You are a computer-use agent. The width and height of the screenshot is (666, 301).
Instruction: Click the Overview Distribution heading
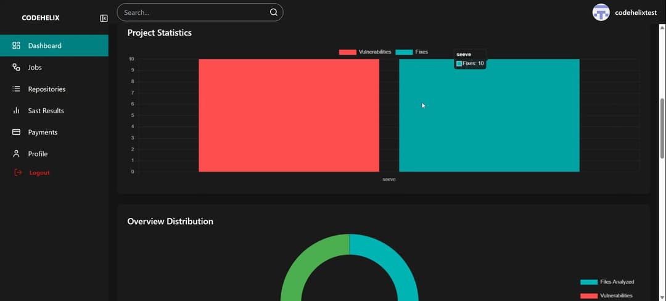[x=170, y=222]
